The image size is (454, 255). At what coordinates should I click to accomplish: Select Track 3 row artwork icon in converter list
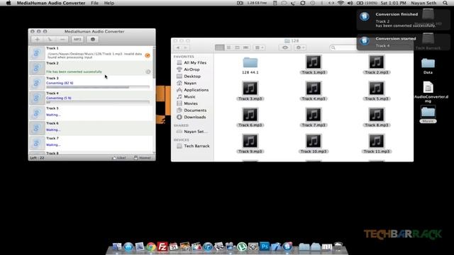37,83
